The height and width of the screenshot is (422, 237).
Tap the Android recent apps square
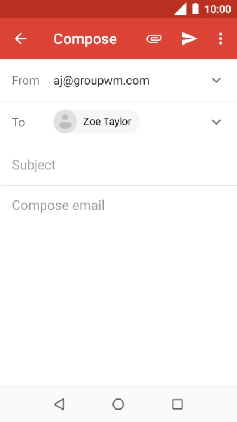pyautogui.click(x=178, y=404)
